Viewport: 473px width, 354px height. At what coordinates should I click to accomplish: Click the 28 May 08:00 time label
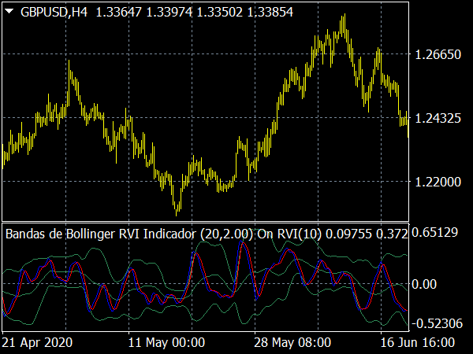click(x=292, y=342)
